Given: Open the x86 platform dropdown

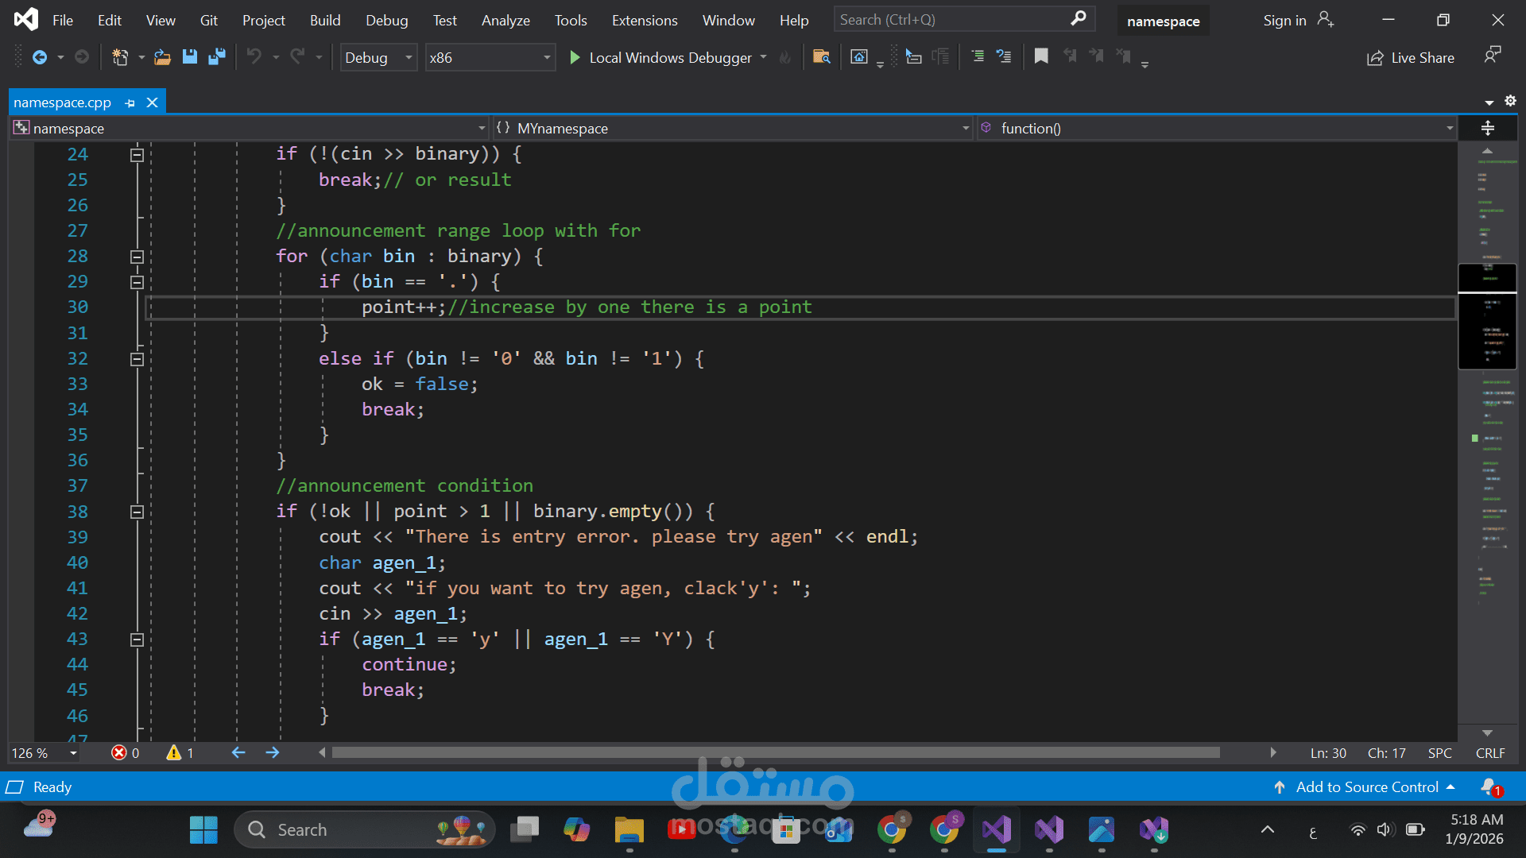Looking at the screenshot, I should tap(546, 57).
